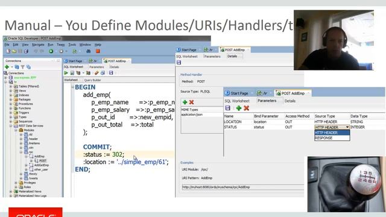386x217 pixels.
Task: Click the Source Type column header
Action: pos(324,116)
